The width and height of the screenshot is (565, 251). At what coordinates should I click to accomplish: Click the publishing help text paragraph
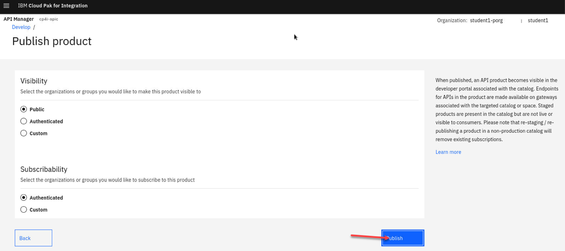pyautogui.click(x=496, y=109)
